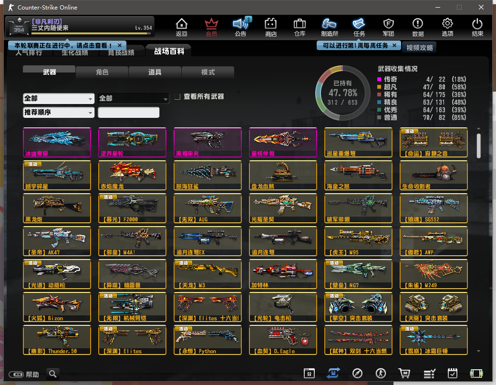Select the 【雪崩】冰霜巨锤 weapon card

coord(434,340)
